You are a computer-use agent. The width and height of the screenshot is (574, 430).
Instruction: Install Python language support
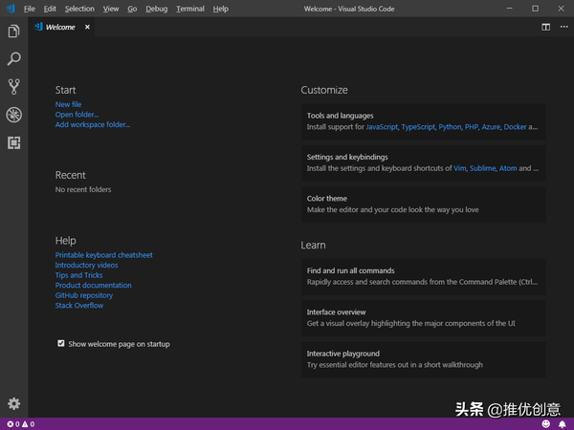(x=450, y=127)
